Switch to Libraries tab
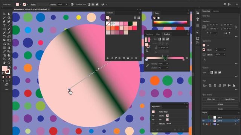Viewport: 241px width, 135px height. [216, 11]
